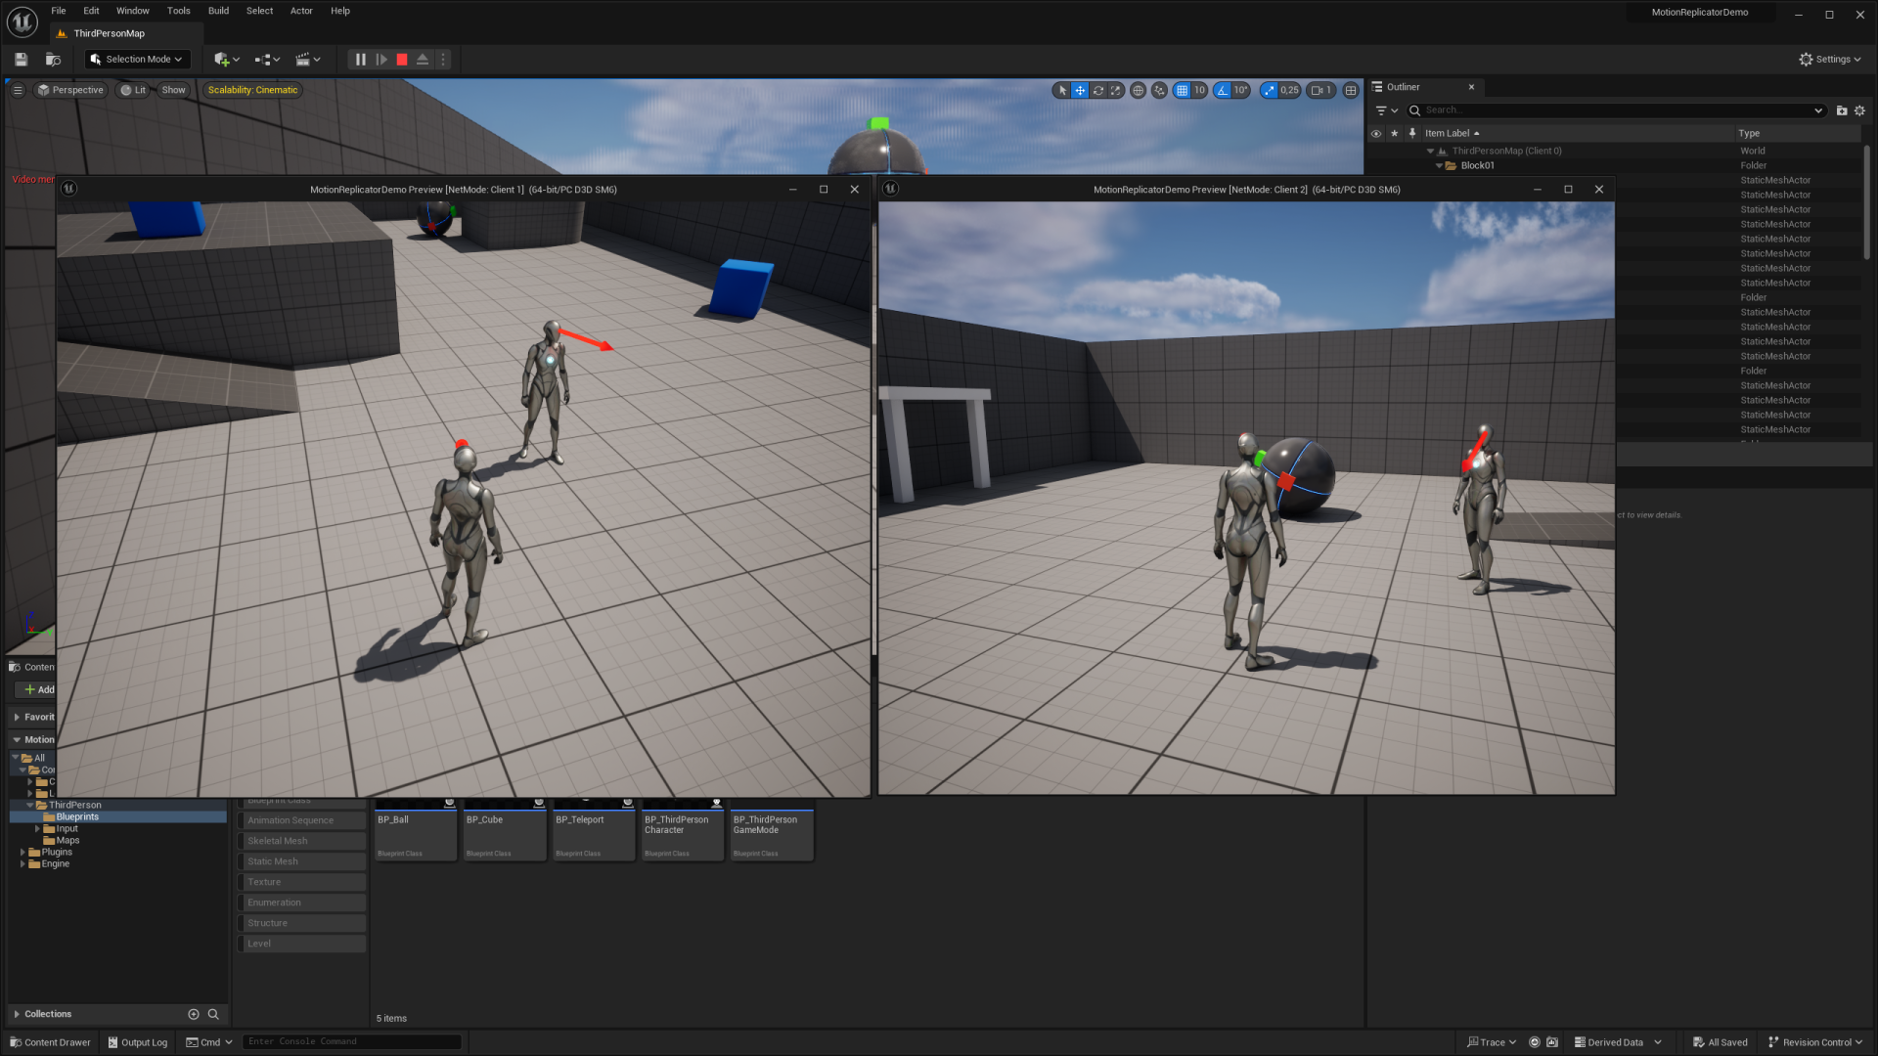This screenshot has height=1056, width=1878.
Task: Toggle surface snapping globe icon
Action: coord(1138,90)
